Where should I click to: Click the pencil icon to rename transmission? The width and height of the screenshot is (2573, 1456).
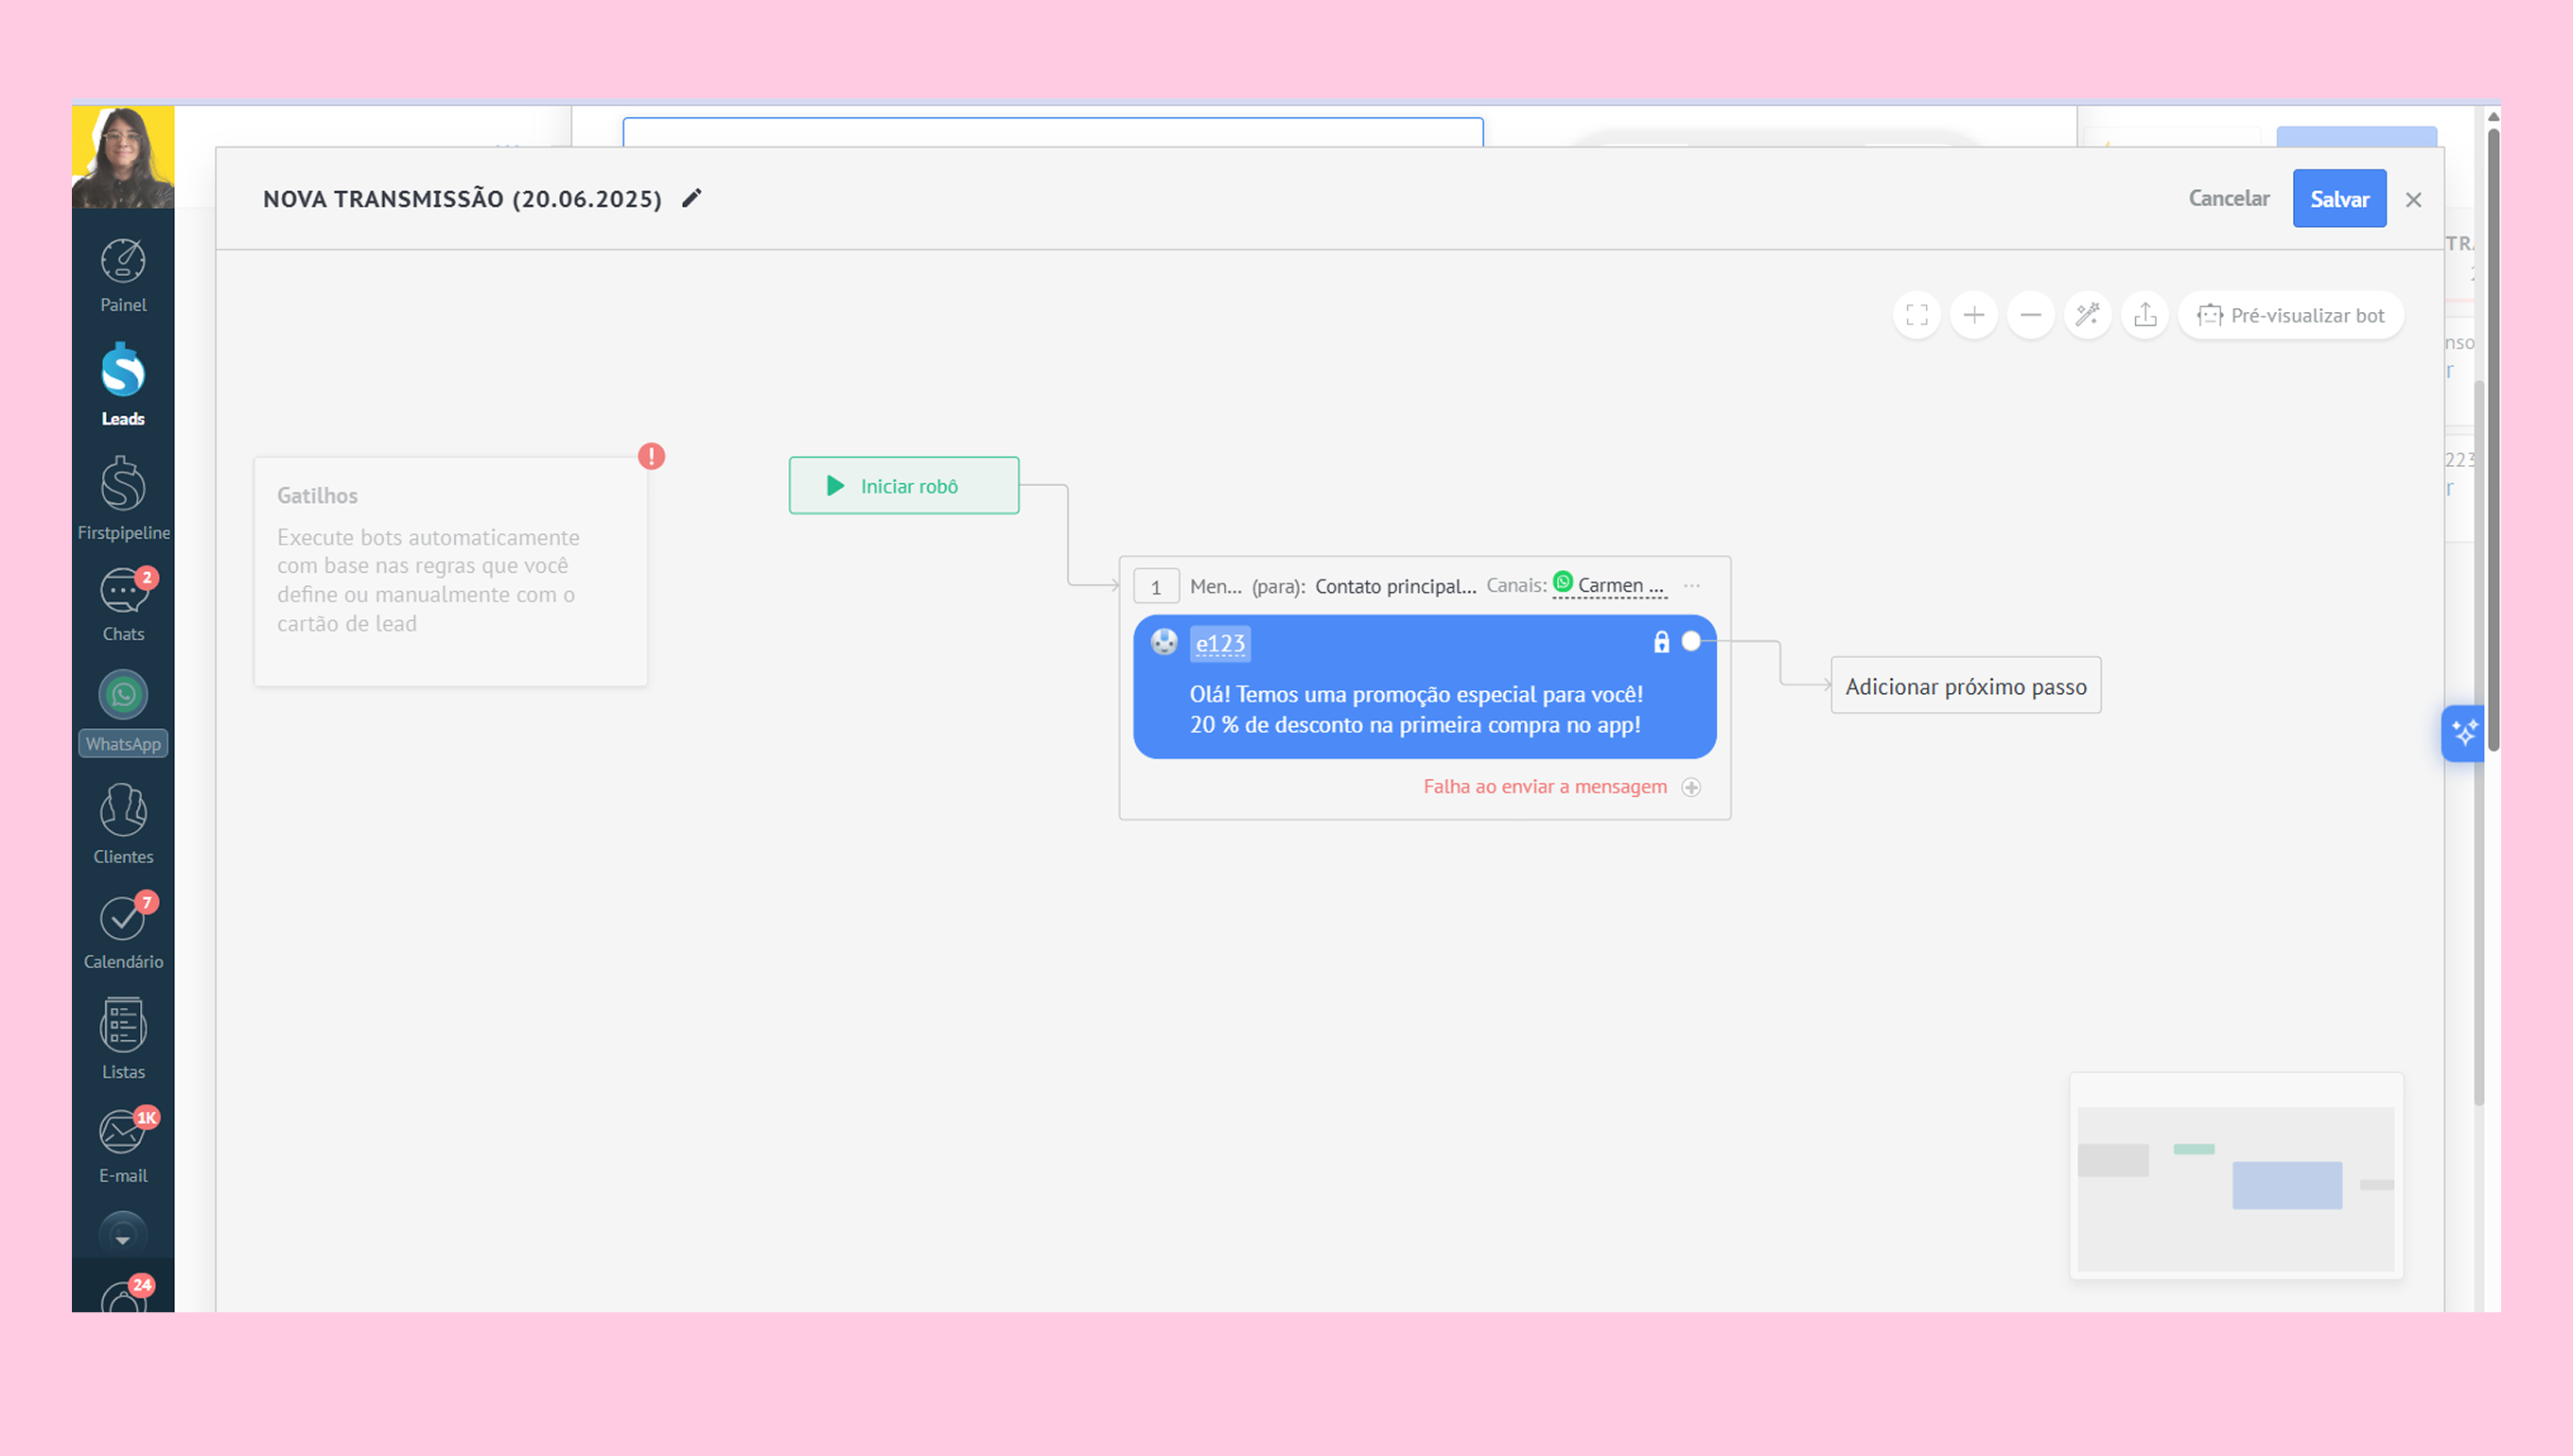click(691, 198)
